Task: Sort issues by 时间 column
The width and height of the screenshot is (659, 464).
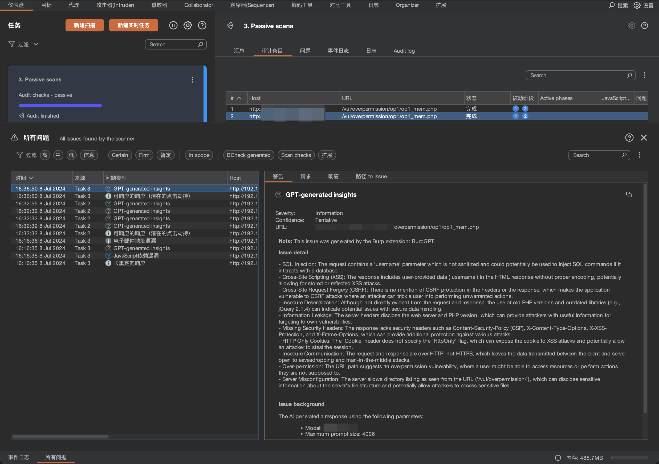Action: coord(42,178)
